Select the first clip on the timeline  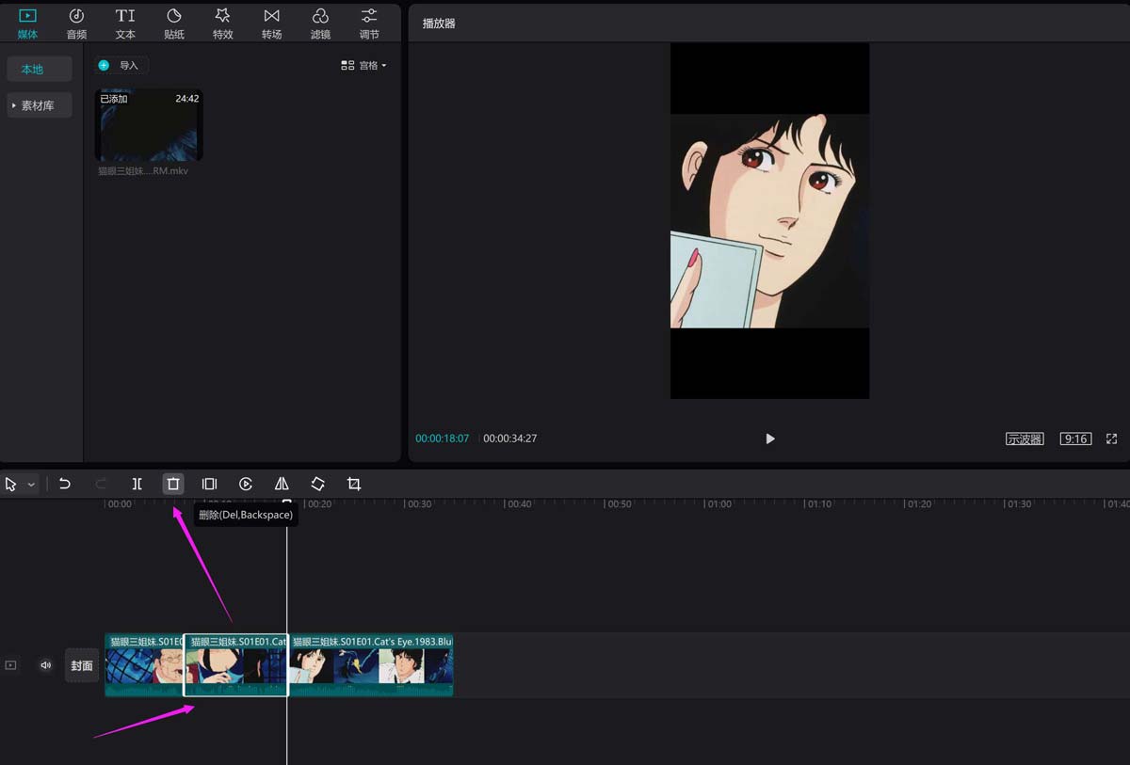[144, 665]
